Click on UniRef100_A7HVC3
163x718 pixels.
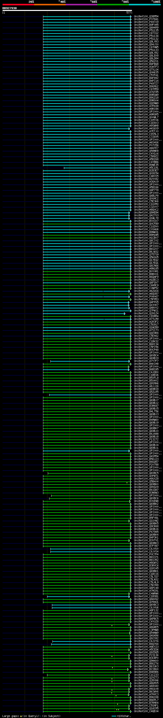(146, 694)
